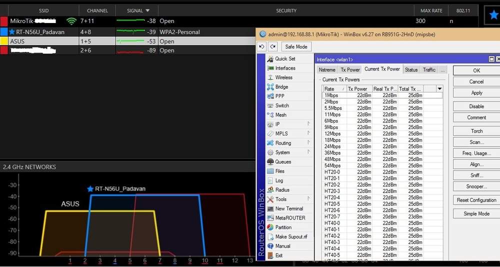Open Queues icon in sidebar

click(x=270, y=161)
